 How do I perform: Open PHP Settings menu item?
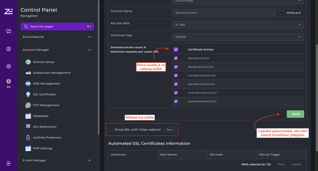tap(43, 148)
